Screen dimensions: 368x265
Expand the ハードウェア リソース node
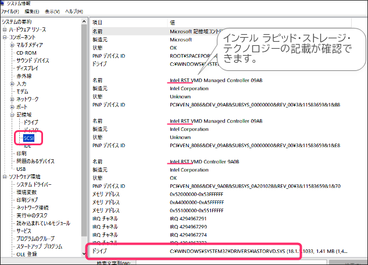[x=5, y=30]
